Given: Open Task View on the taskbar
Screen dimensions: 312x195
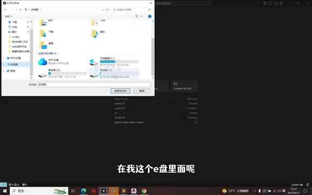Looking at the screenshot, I should pos(73,191).
